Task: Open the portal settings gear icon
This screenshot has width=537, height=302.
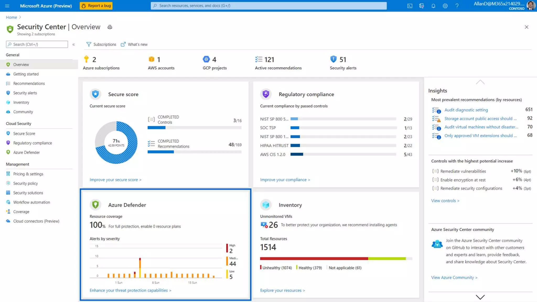Action: click(445, 6)
